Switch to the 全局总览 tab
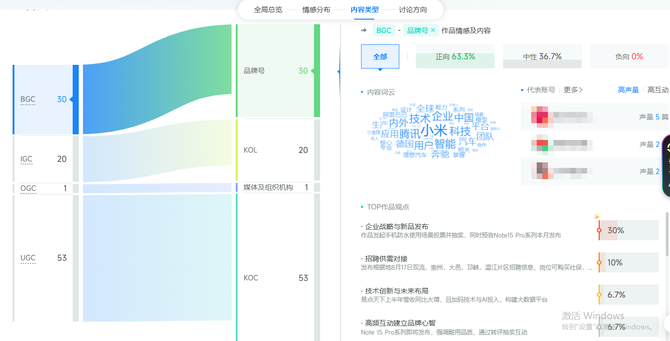Image resolution: width=670 pixels, height=341 pixels. (x=268, y=10)
